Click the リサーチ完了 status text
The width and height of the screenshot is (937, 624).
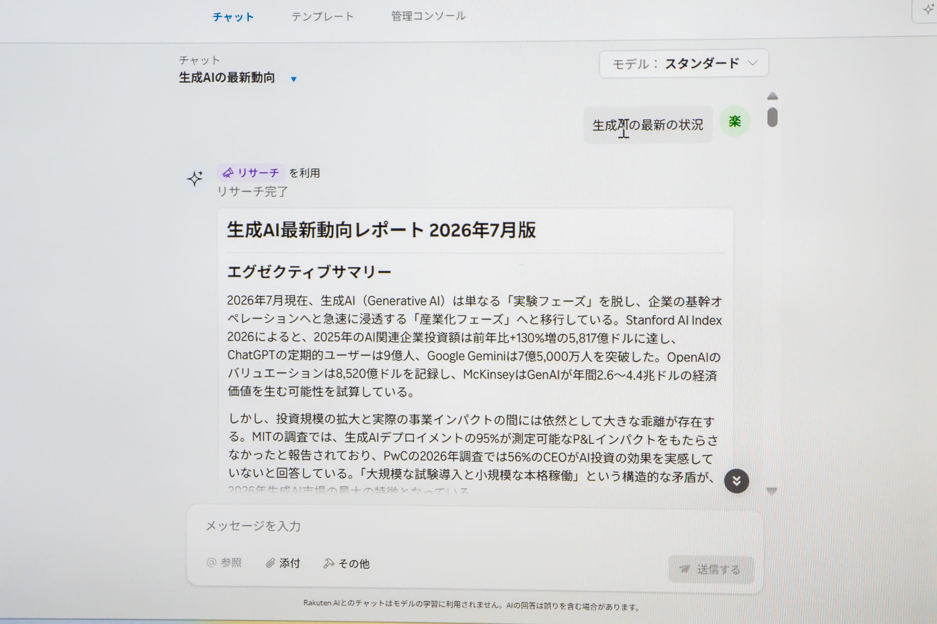252,192
